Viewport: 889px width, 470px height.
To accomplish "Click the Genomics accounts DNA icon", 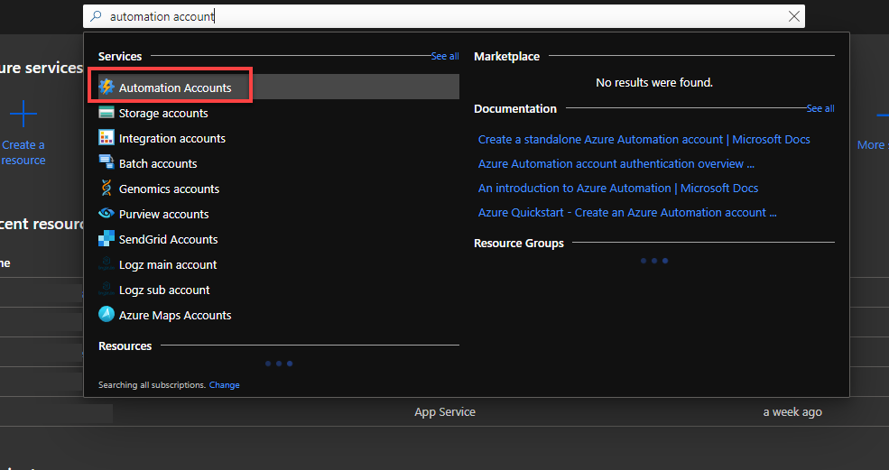I will [x=106, y=189].
